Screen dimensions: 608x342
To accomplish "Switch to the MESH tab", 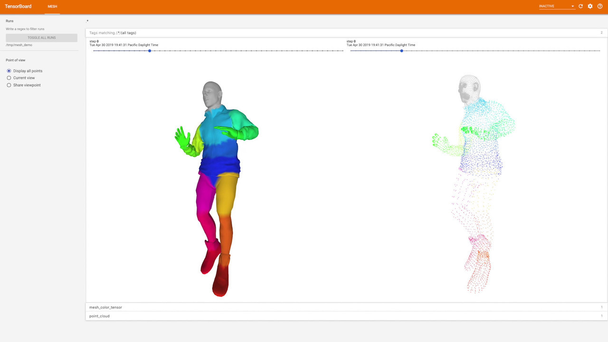I will (x=52, y=7).
